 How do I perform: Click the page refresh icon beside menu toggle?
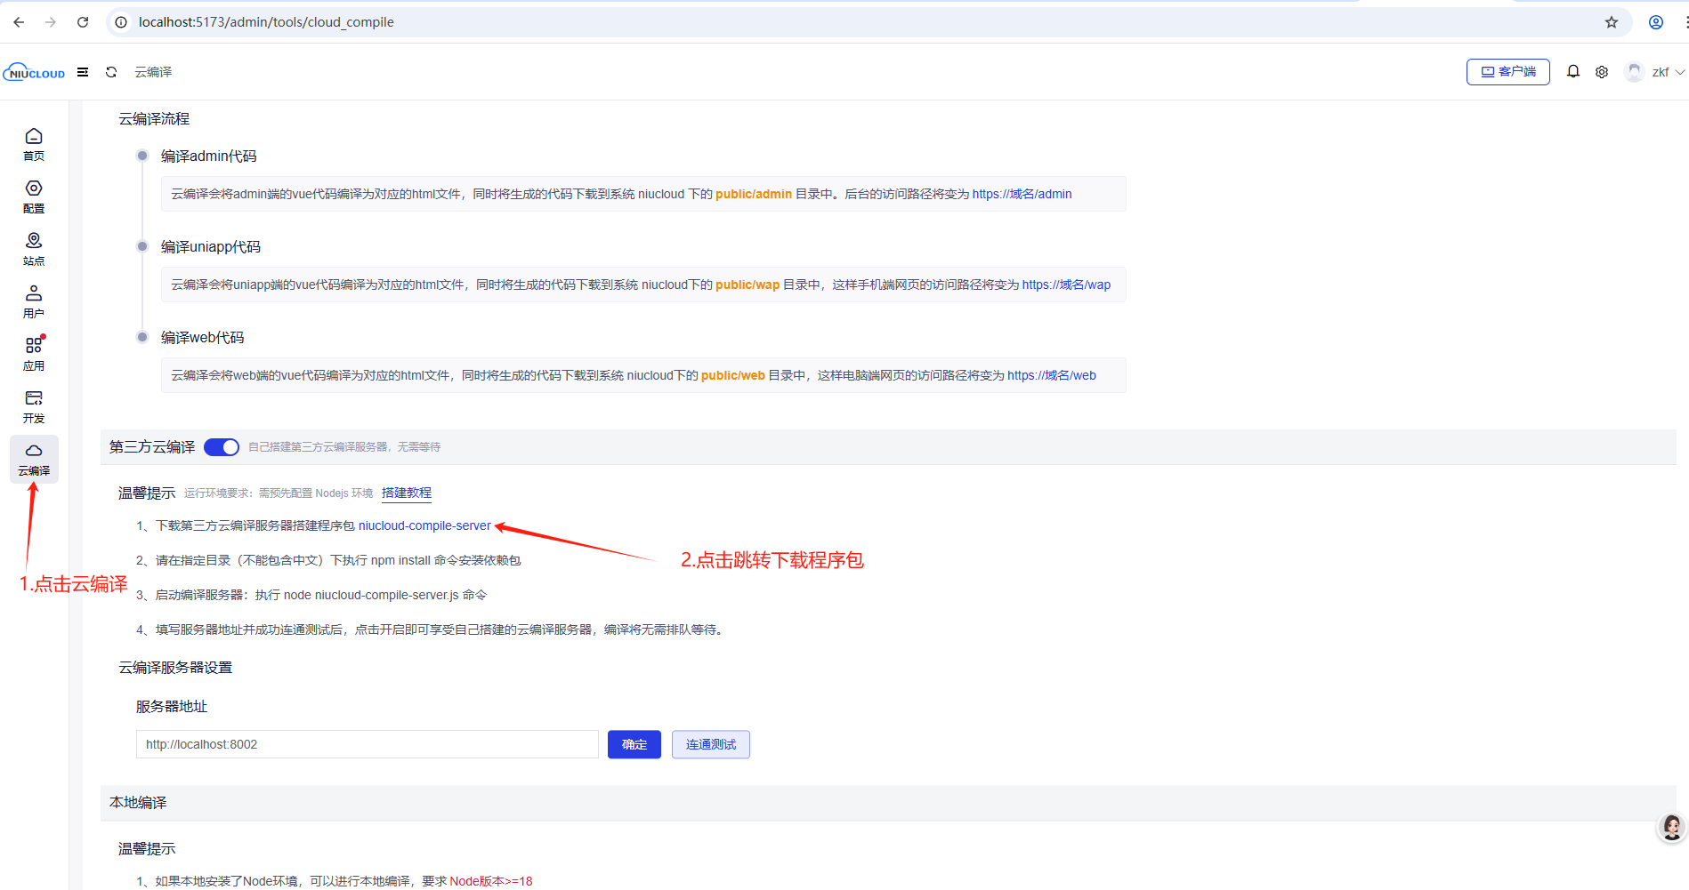[x=111, y=72]
